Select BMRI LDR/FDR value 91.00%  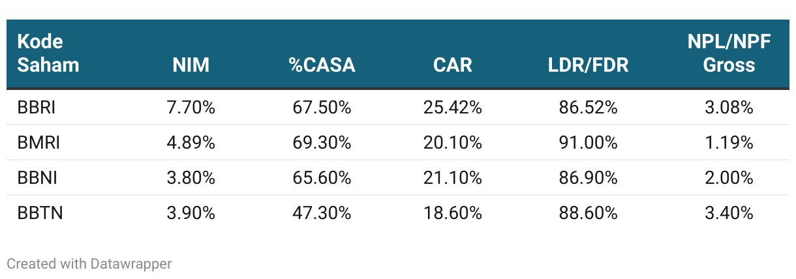tap(589, 143)
